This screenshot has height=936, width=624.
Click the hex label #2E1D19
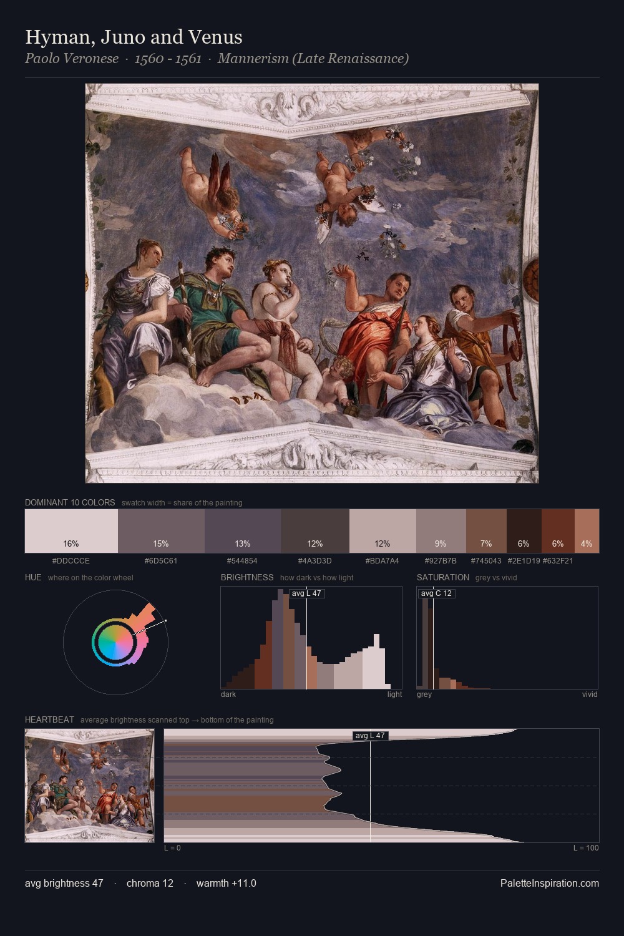tap(524, 561)
